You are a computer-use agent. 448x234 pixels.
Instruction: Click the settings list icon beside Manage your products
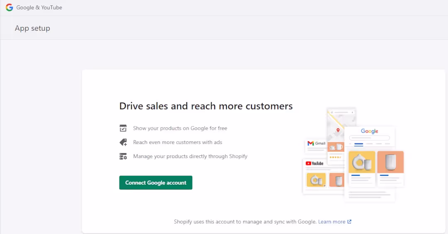[123, 156]
